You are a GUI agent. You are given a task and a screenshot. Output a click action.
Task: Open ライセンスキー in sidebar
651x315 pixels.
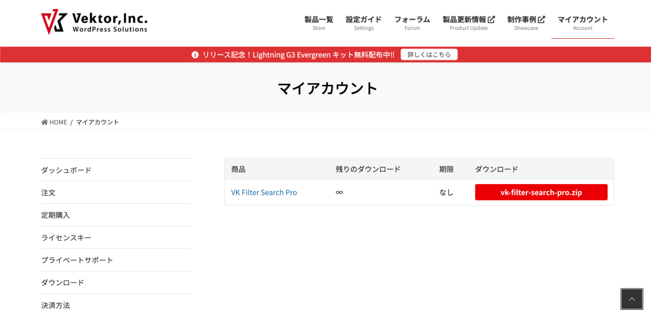pyautogui.click(x=116, y=238)
